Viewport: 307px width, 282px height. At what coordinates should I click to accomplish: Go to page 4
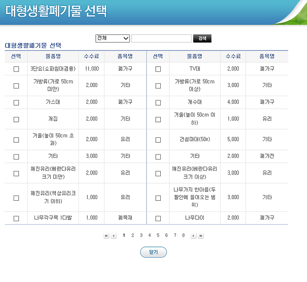click(150, 235)
